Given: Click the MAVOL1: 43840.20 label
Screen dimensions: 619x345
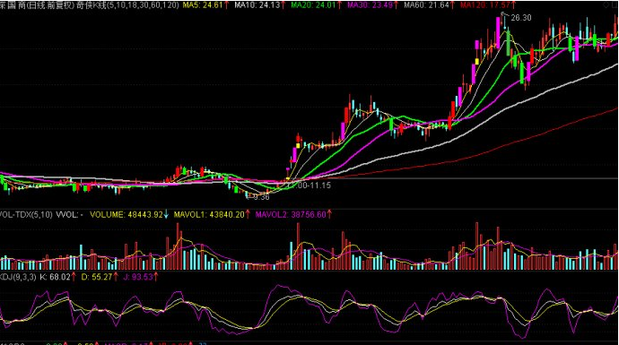Looking at the screenshot, I should pyautogui.click(x=209, y=214).
